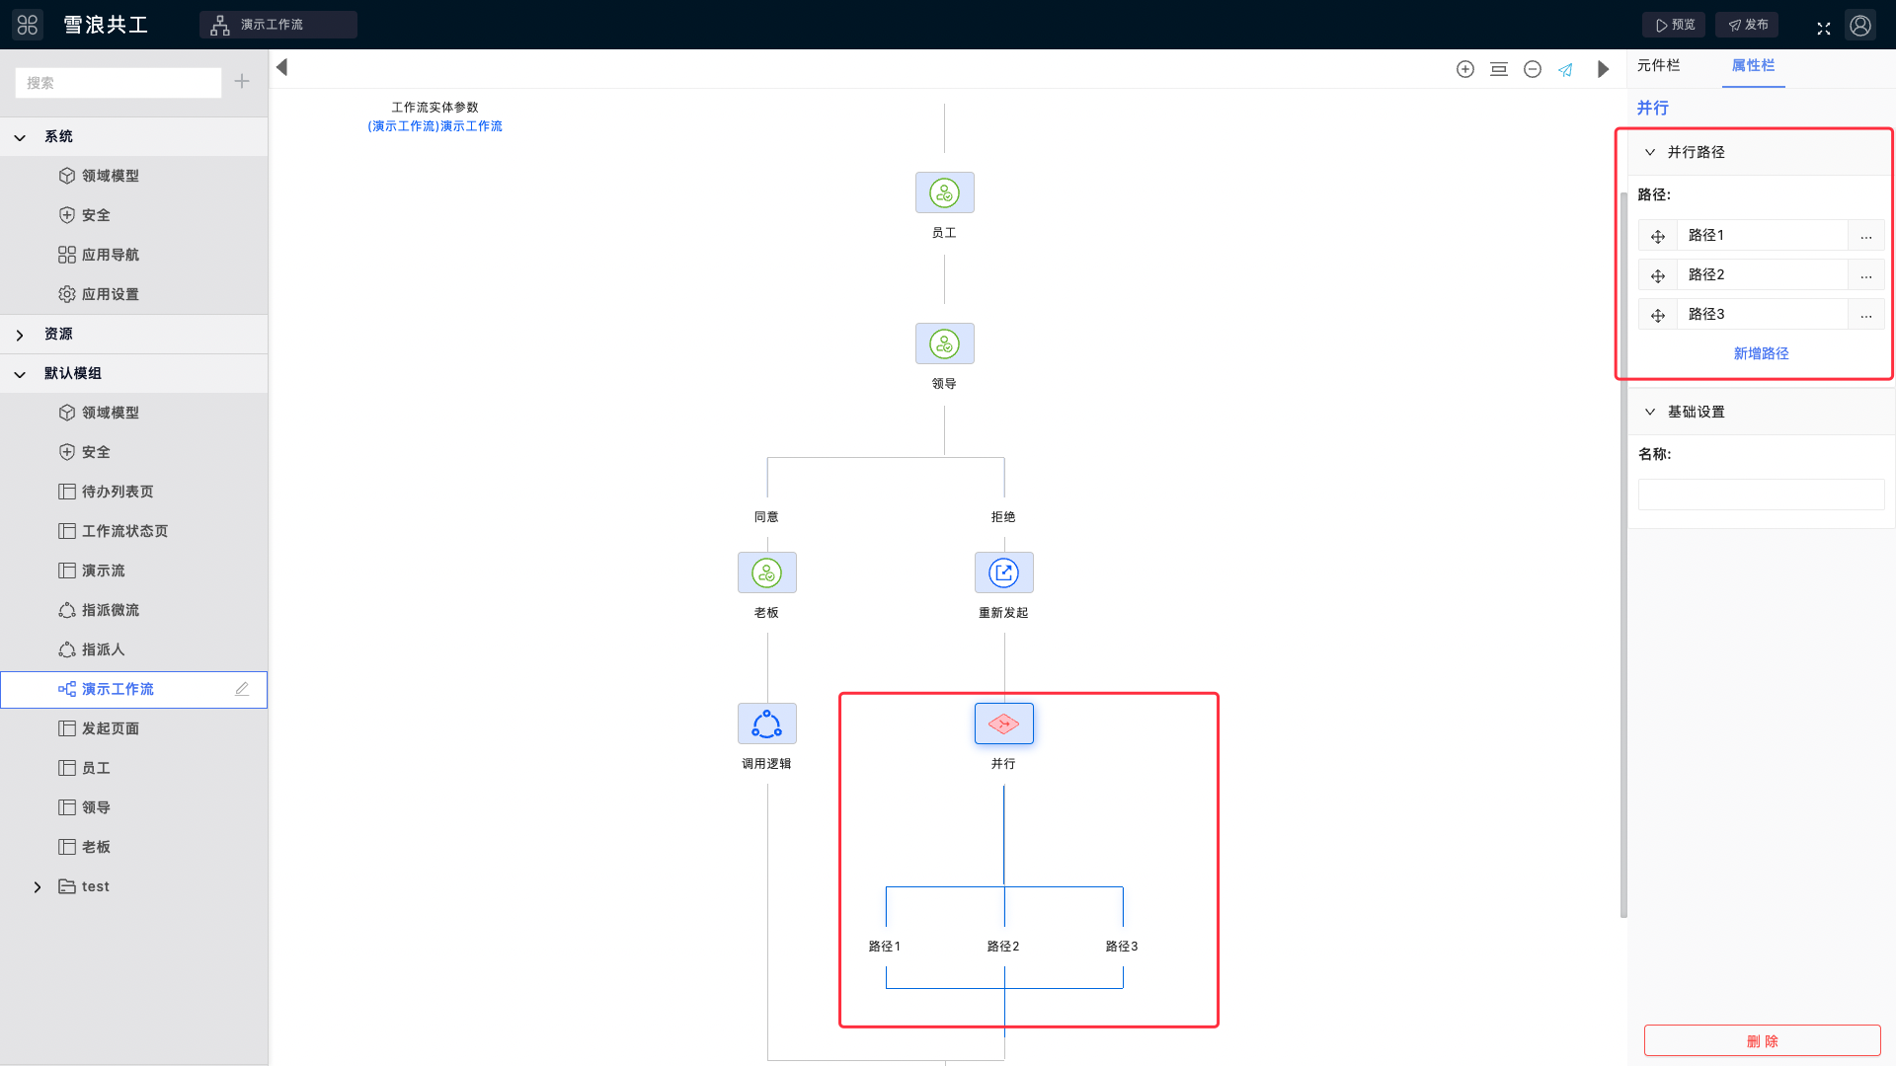Open the user account avatar
Screen dimensions: 1896x1066
(x=1860, y=25)
